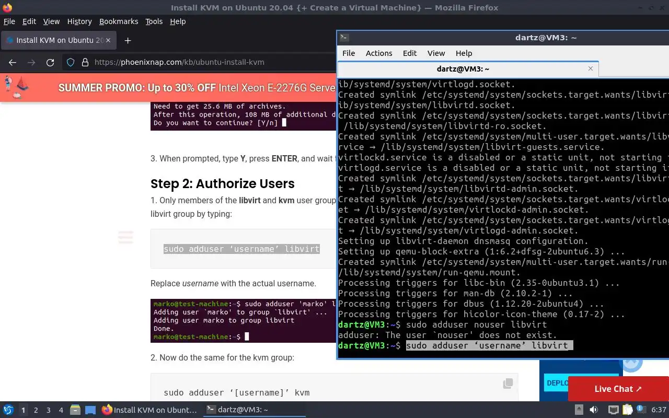
Task: Click the marko adduser terminal screenshot
Action: pos(243,320)
